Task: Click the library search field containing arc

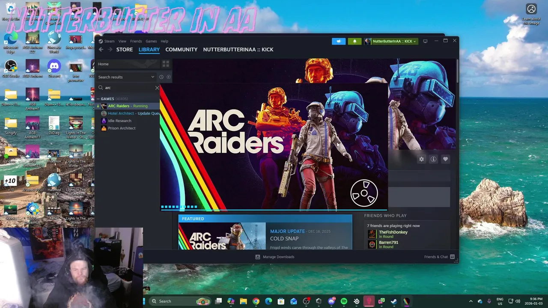Action: pyautogui.click(x=128, y=88)
